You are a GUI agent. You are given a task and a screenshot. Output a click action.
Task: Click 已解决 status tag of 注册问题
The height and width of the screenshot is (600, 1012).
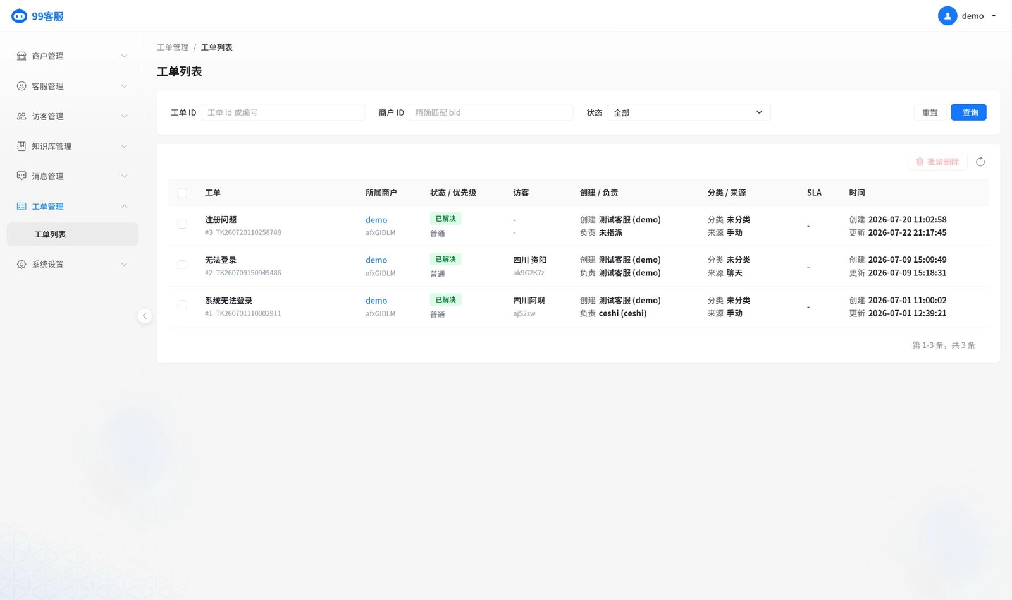pyautogui.click(x=445, y=219)
